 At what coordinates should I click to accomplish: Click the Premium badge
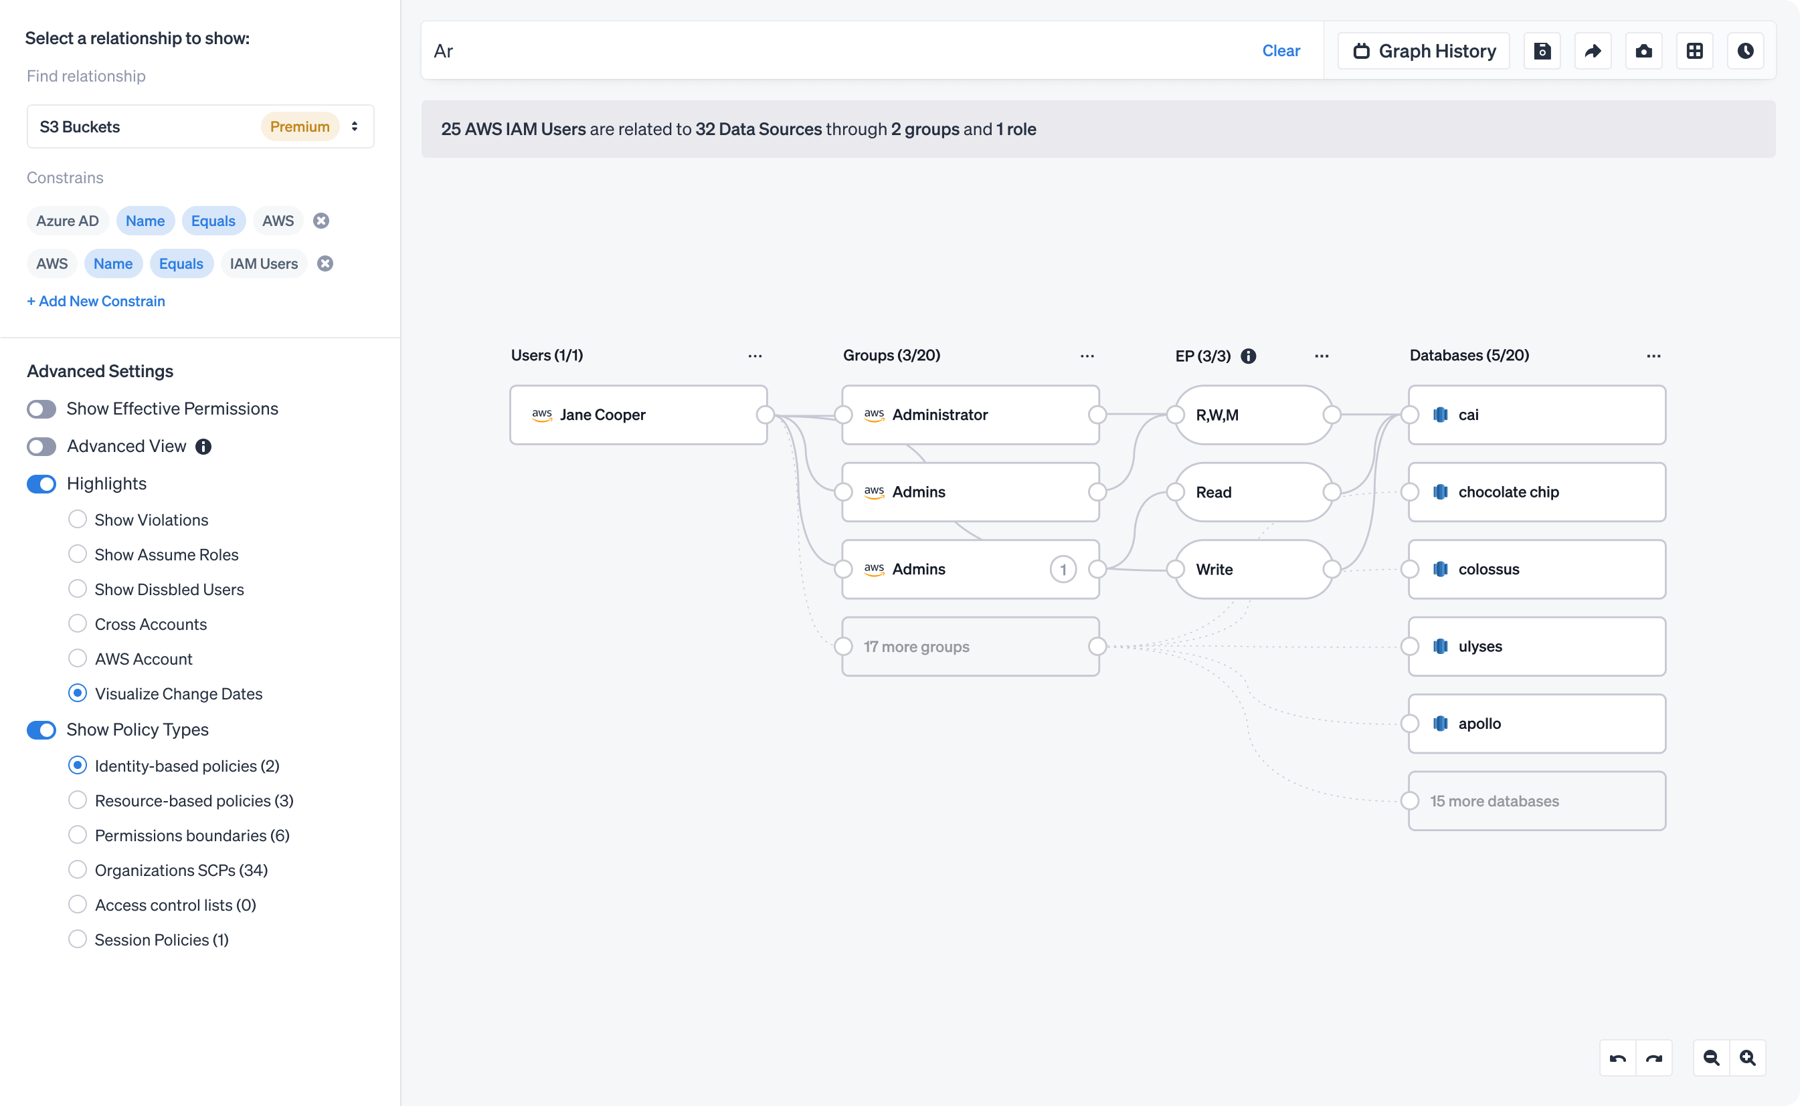[x=299, y=126]
